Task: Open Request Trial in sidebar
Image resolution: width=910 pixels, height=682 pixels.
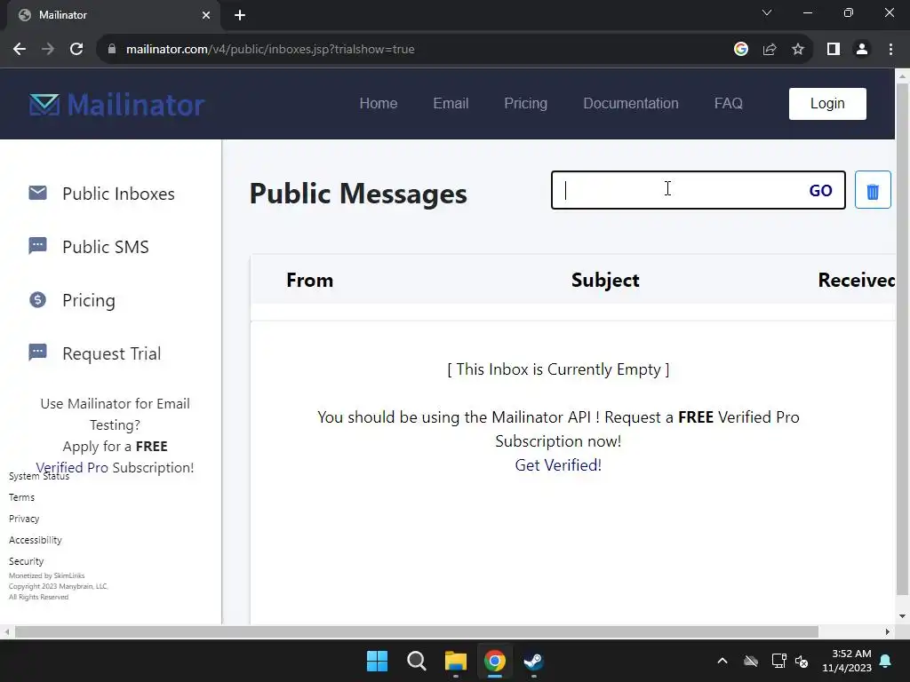Action: coord(111,353)
